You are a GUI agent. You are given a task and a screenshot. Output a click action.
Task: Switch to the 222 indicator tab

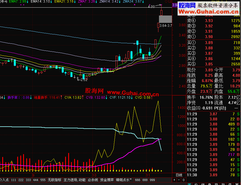21,180
